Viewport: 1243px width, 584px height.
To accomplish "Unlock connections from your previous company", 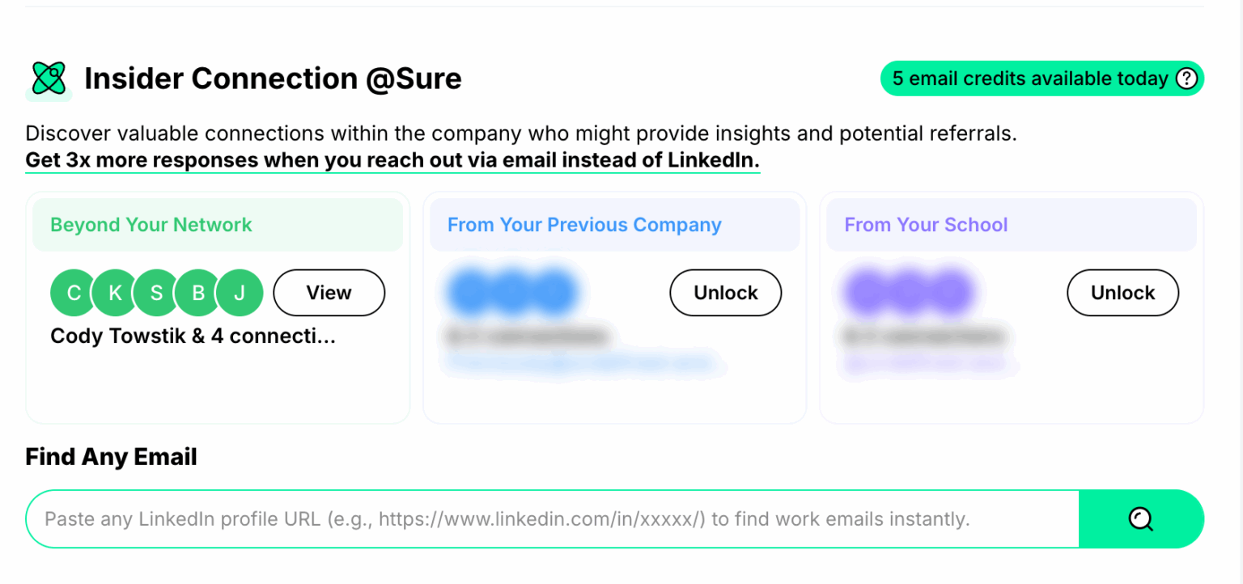I will coord(725,293).
